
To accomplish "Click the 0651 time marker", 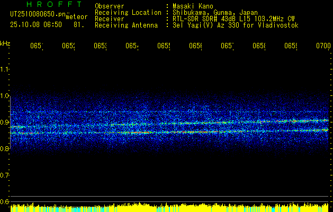I will (x=37, y=46).
